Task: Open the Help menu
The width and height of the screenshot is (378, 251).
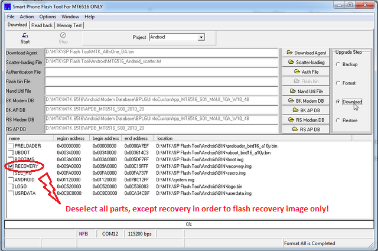Action: pyautogui.click(x=89, y=17)
